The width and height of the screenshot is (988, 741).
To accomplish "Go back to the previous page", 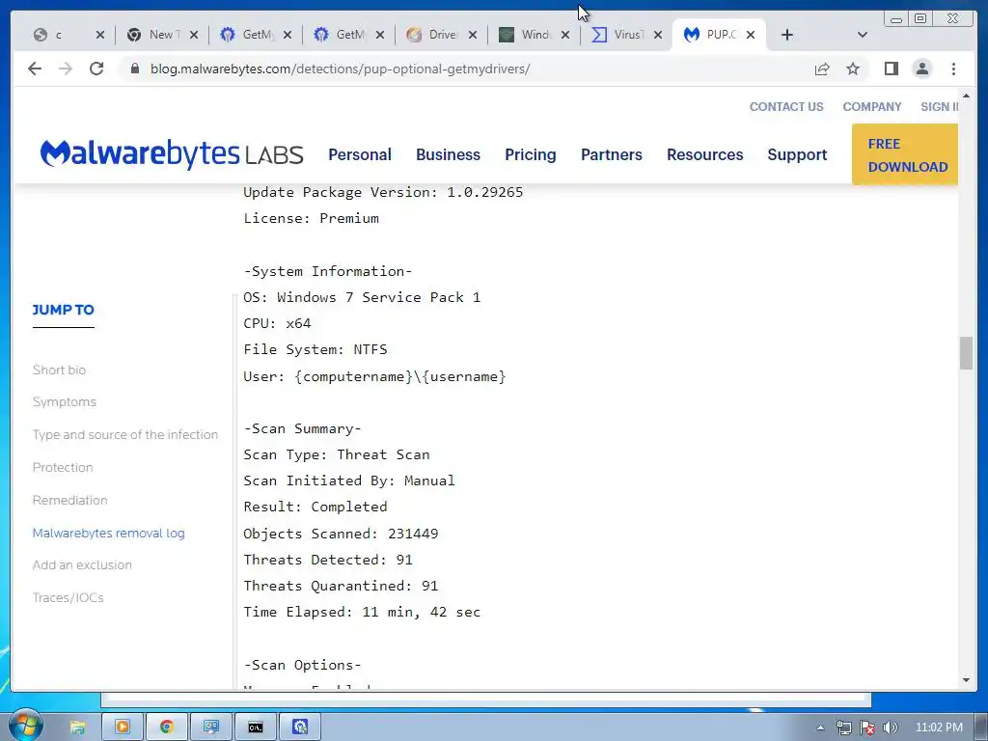I will pyautogui.click(x=35, y=69).
